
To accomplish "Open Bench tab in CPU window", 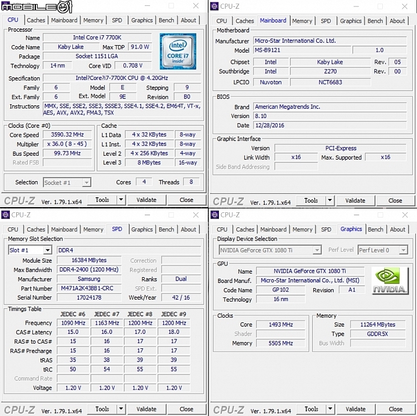I will tap(166, 20).
